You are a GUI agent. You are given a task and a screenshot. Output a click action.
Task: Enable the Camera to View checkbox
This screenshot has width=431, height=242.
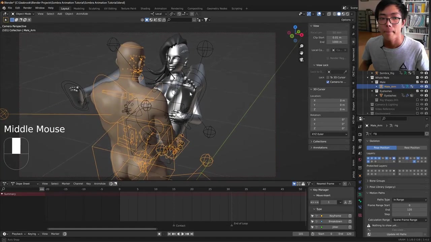(328, 82)
